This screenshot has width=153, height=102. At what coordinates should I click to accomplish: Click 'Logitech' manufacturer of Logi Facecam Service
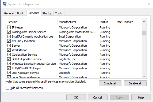64,73
